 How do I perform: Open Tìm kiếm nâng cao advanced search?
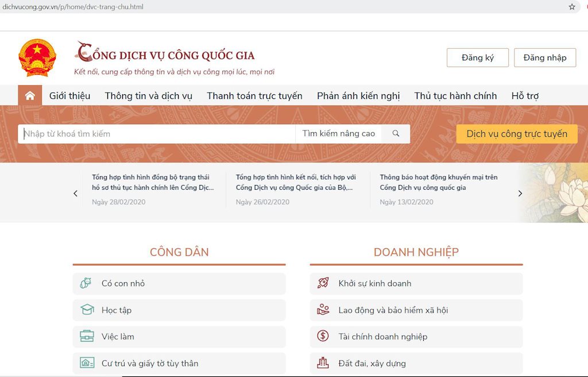click(x=338, y=133)
